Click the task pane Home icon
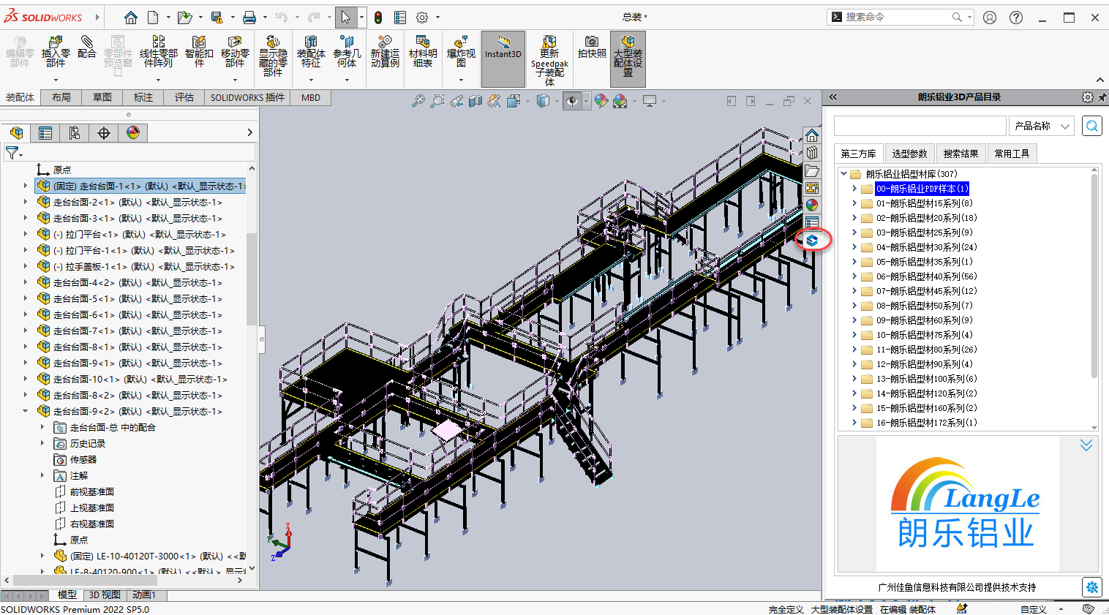The height and width of the screenshot is (615, 1109). coord(812,135)
